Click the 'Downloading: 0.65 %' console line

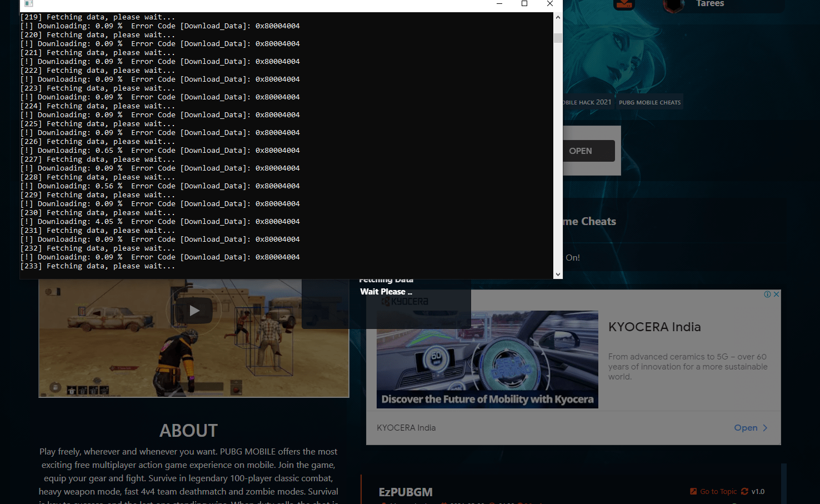[160, 151]
